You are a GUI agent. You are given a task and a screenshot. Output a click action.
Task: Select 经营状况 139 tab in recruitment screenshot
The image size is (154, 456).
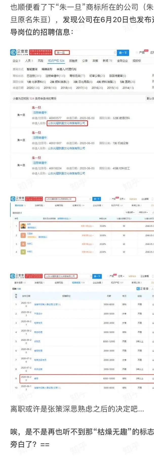coord(78,282)
